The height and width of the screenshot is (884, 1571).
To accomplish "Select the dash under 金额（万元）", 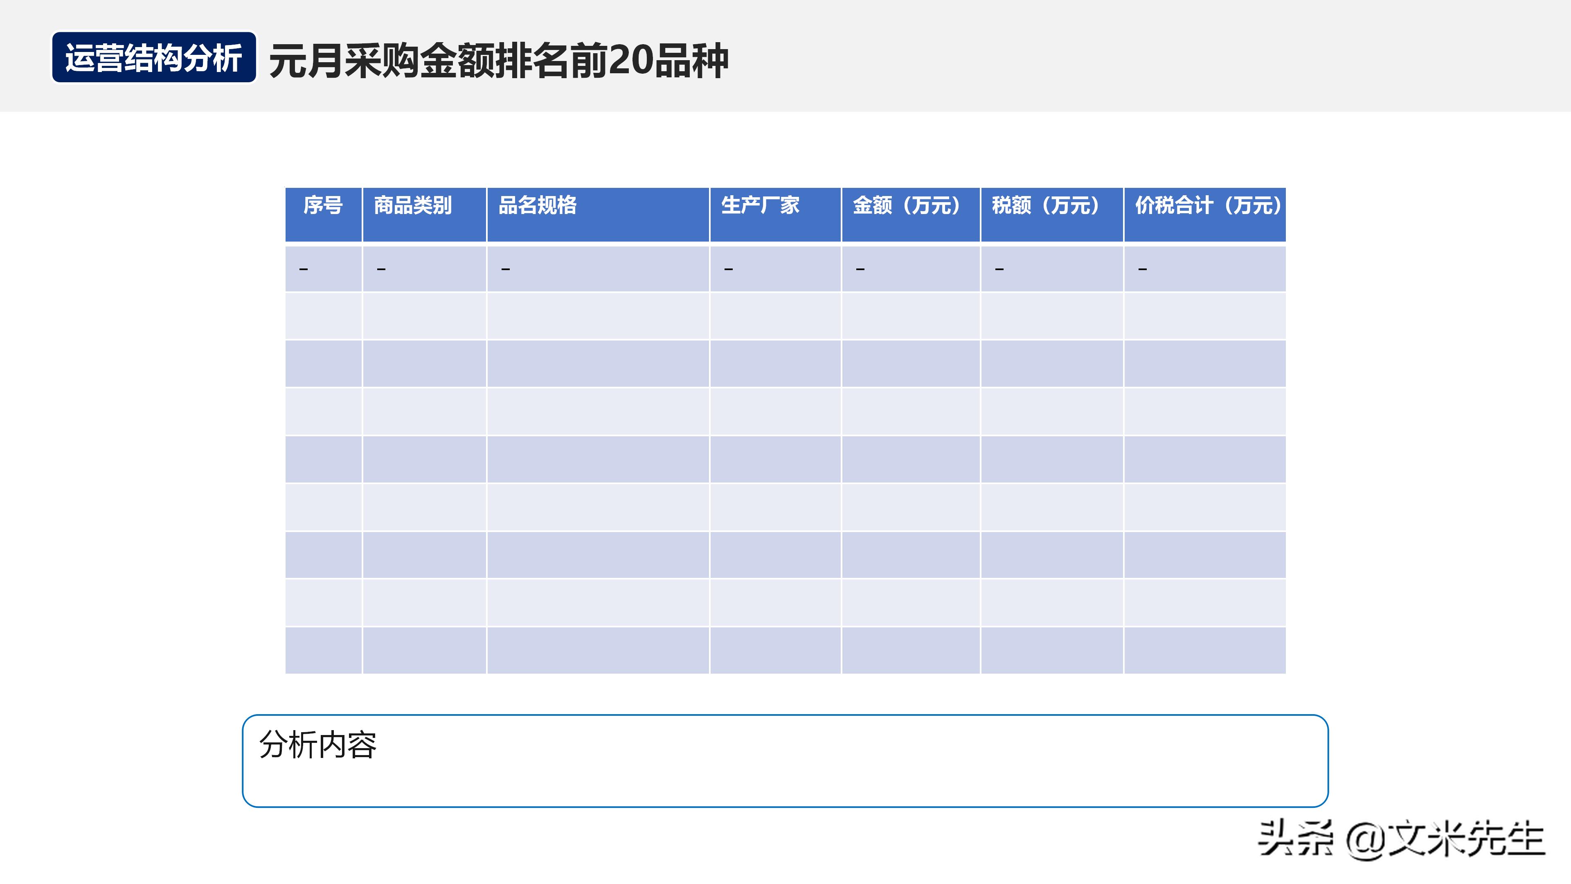I will point(860,268).
